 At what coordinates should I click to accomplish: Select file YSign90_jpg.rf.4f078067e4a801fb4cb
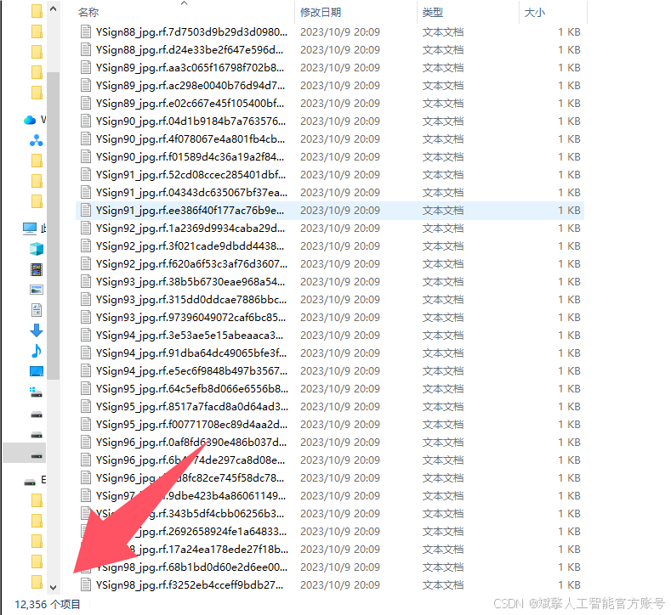click(x=190, y=139)
